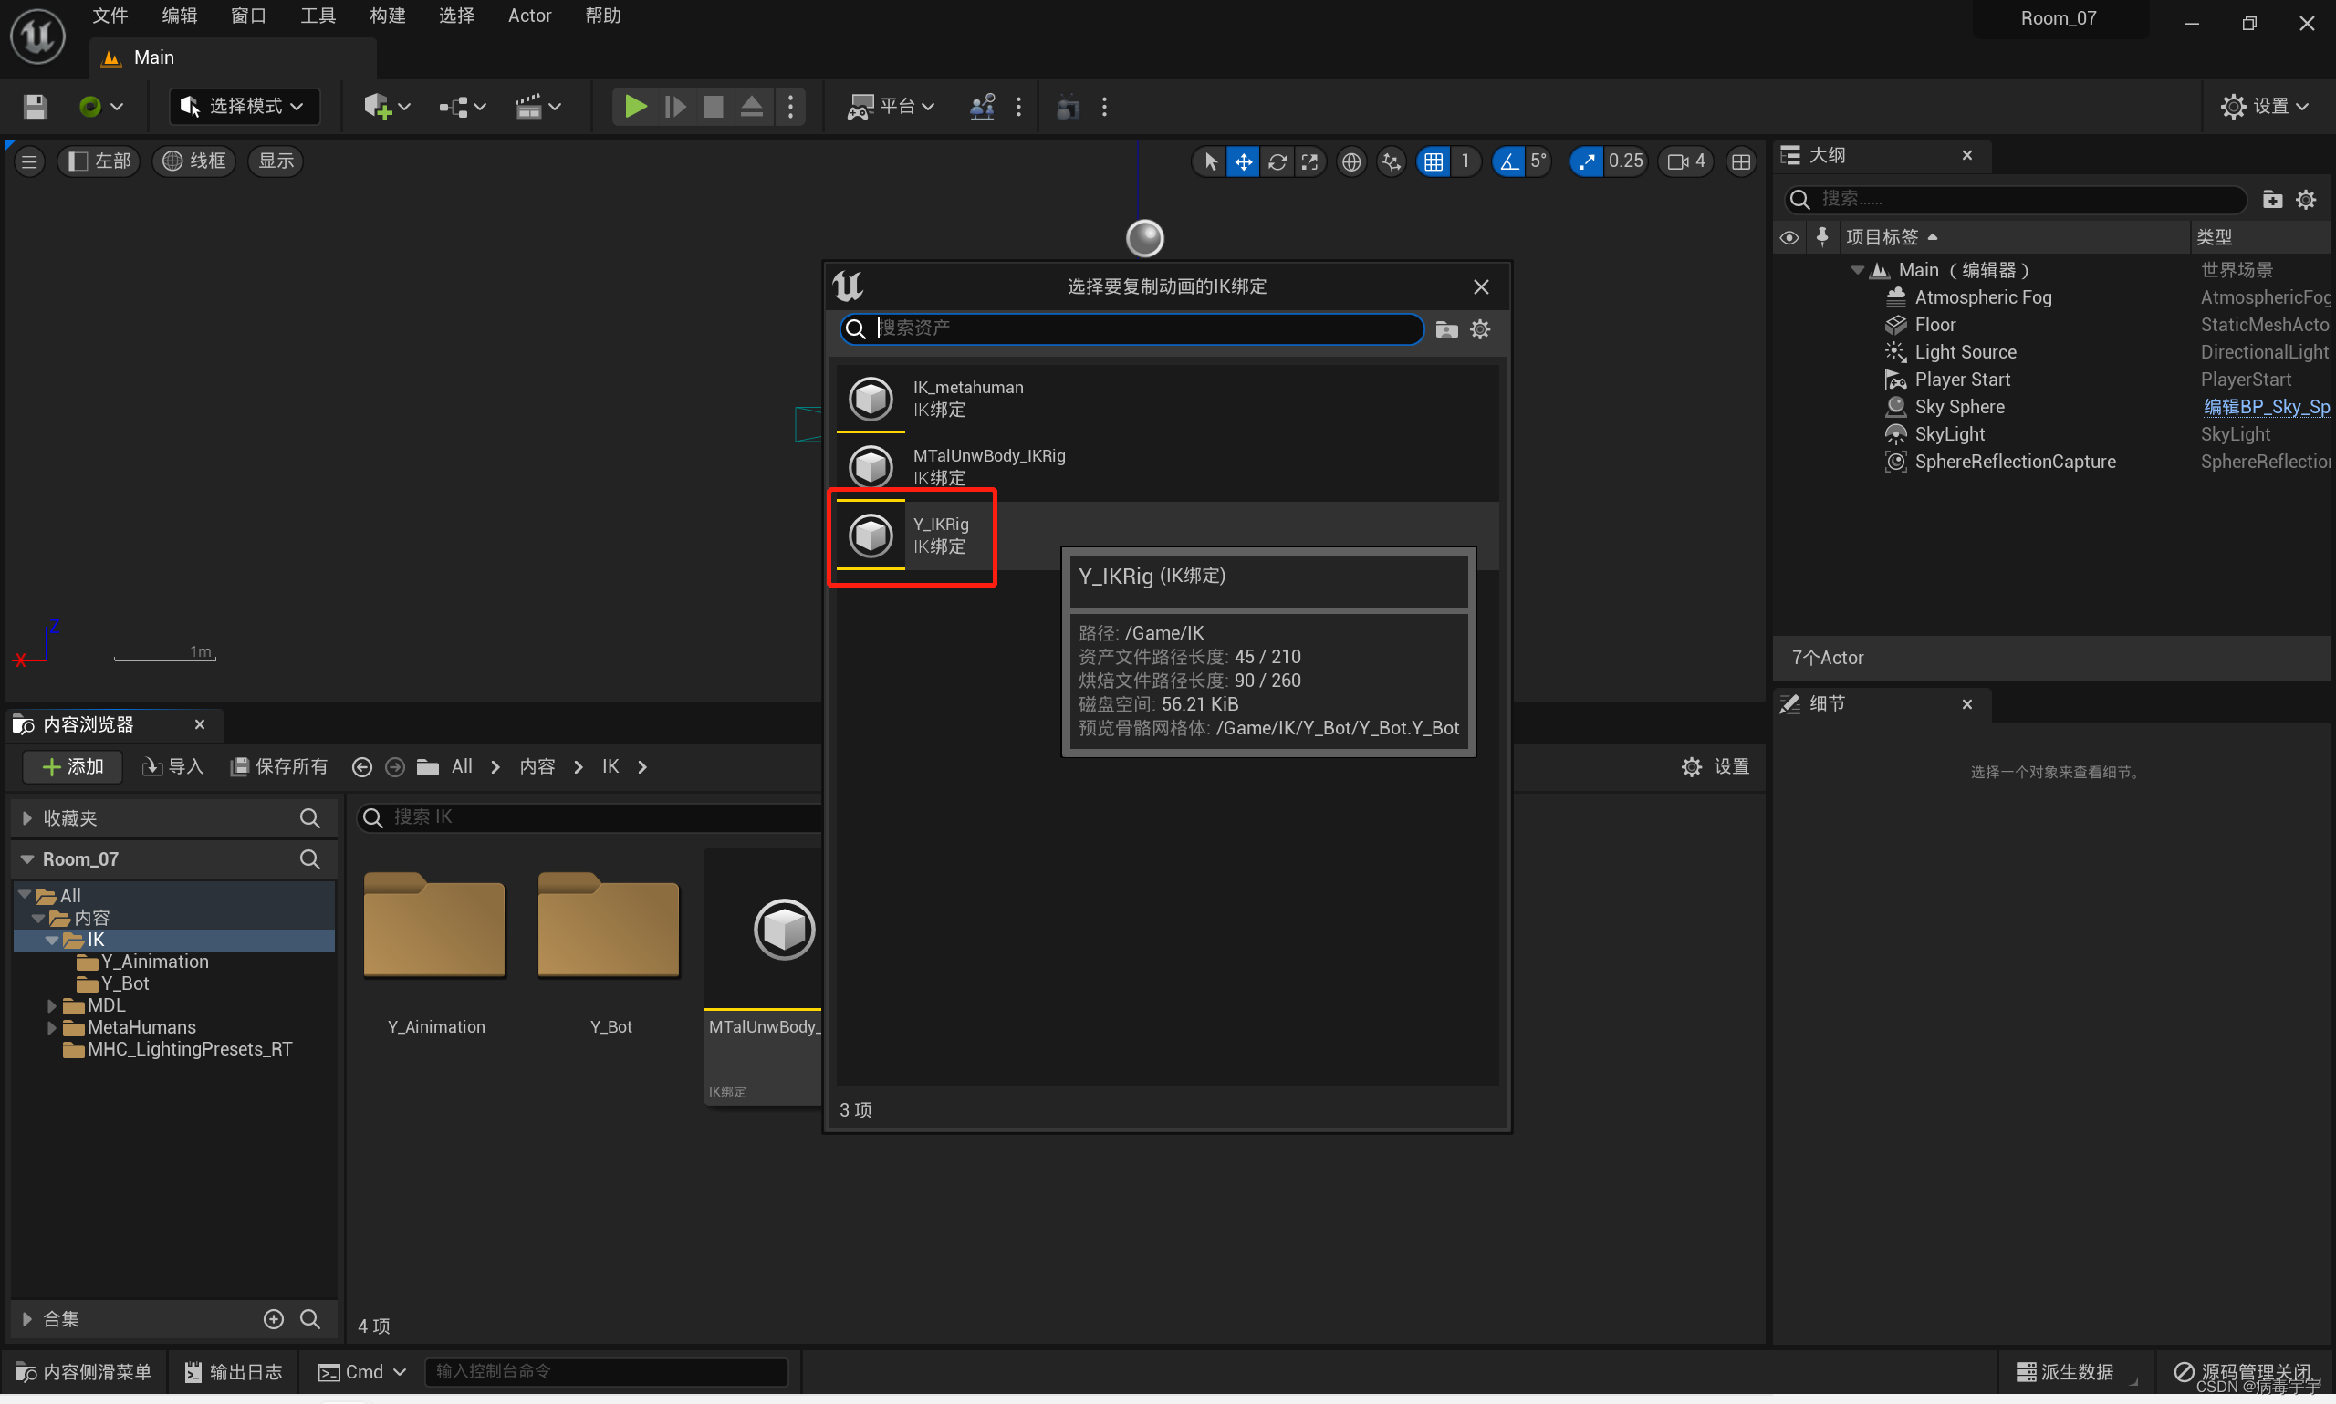Select IK_metahuman in the asset picker
Image resolution: width=2336 pixels, height=1404 pixels.
click(x=967, y=399)
